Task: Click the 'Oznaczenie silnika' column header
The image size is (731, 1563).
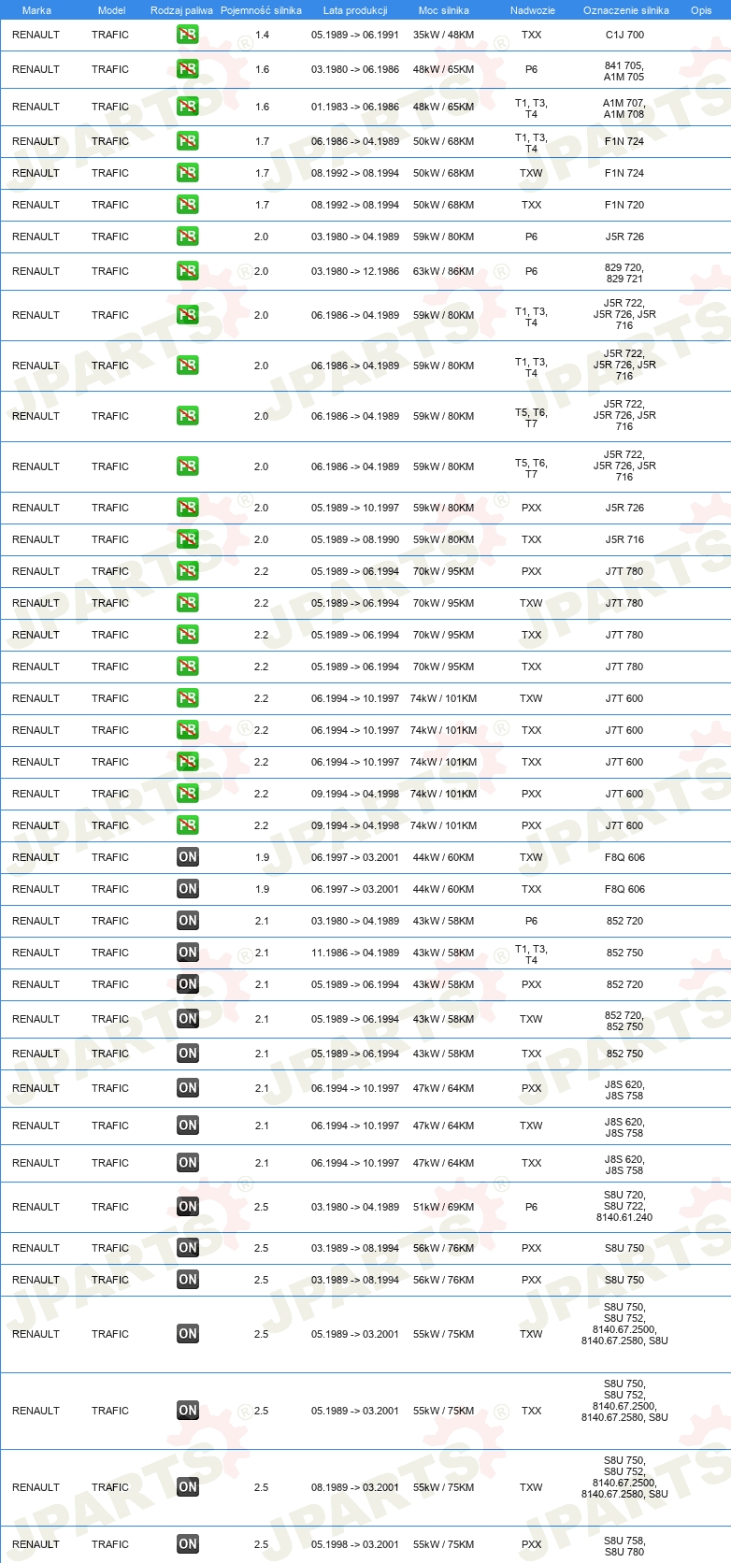Action: pyautogui.click(x=626, y=10)
